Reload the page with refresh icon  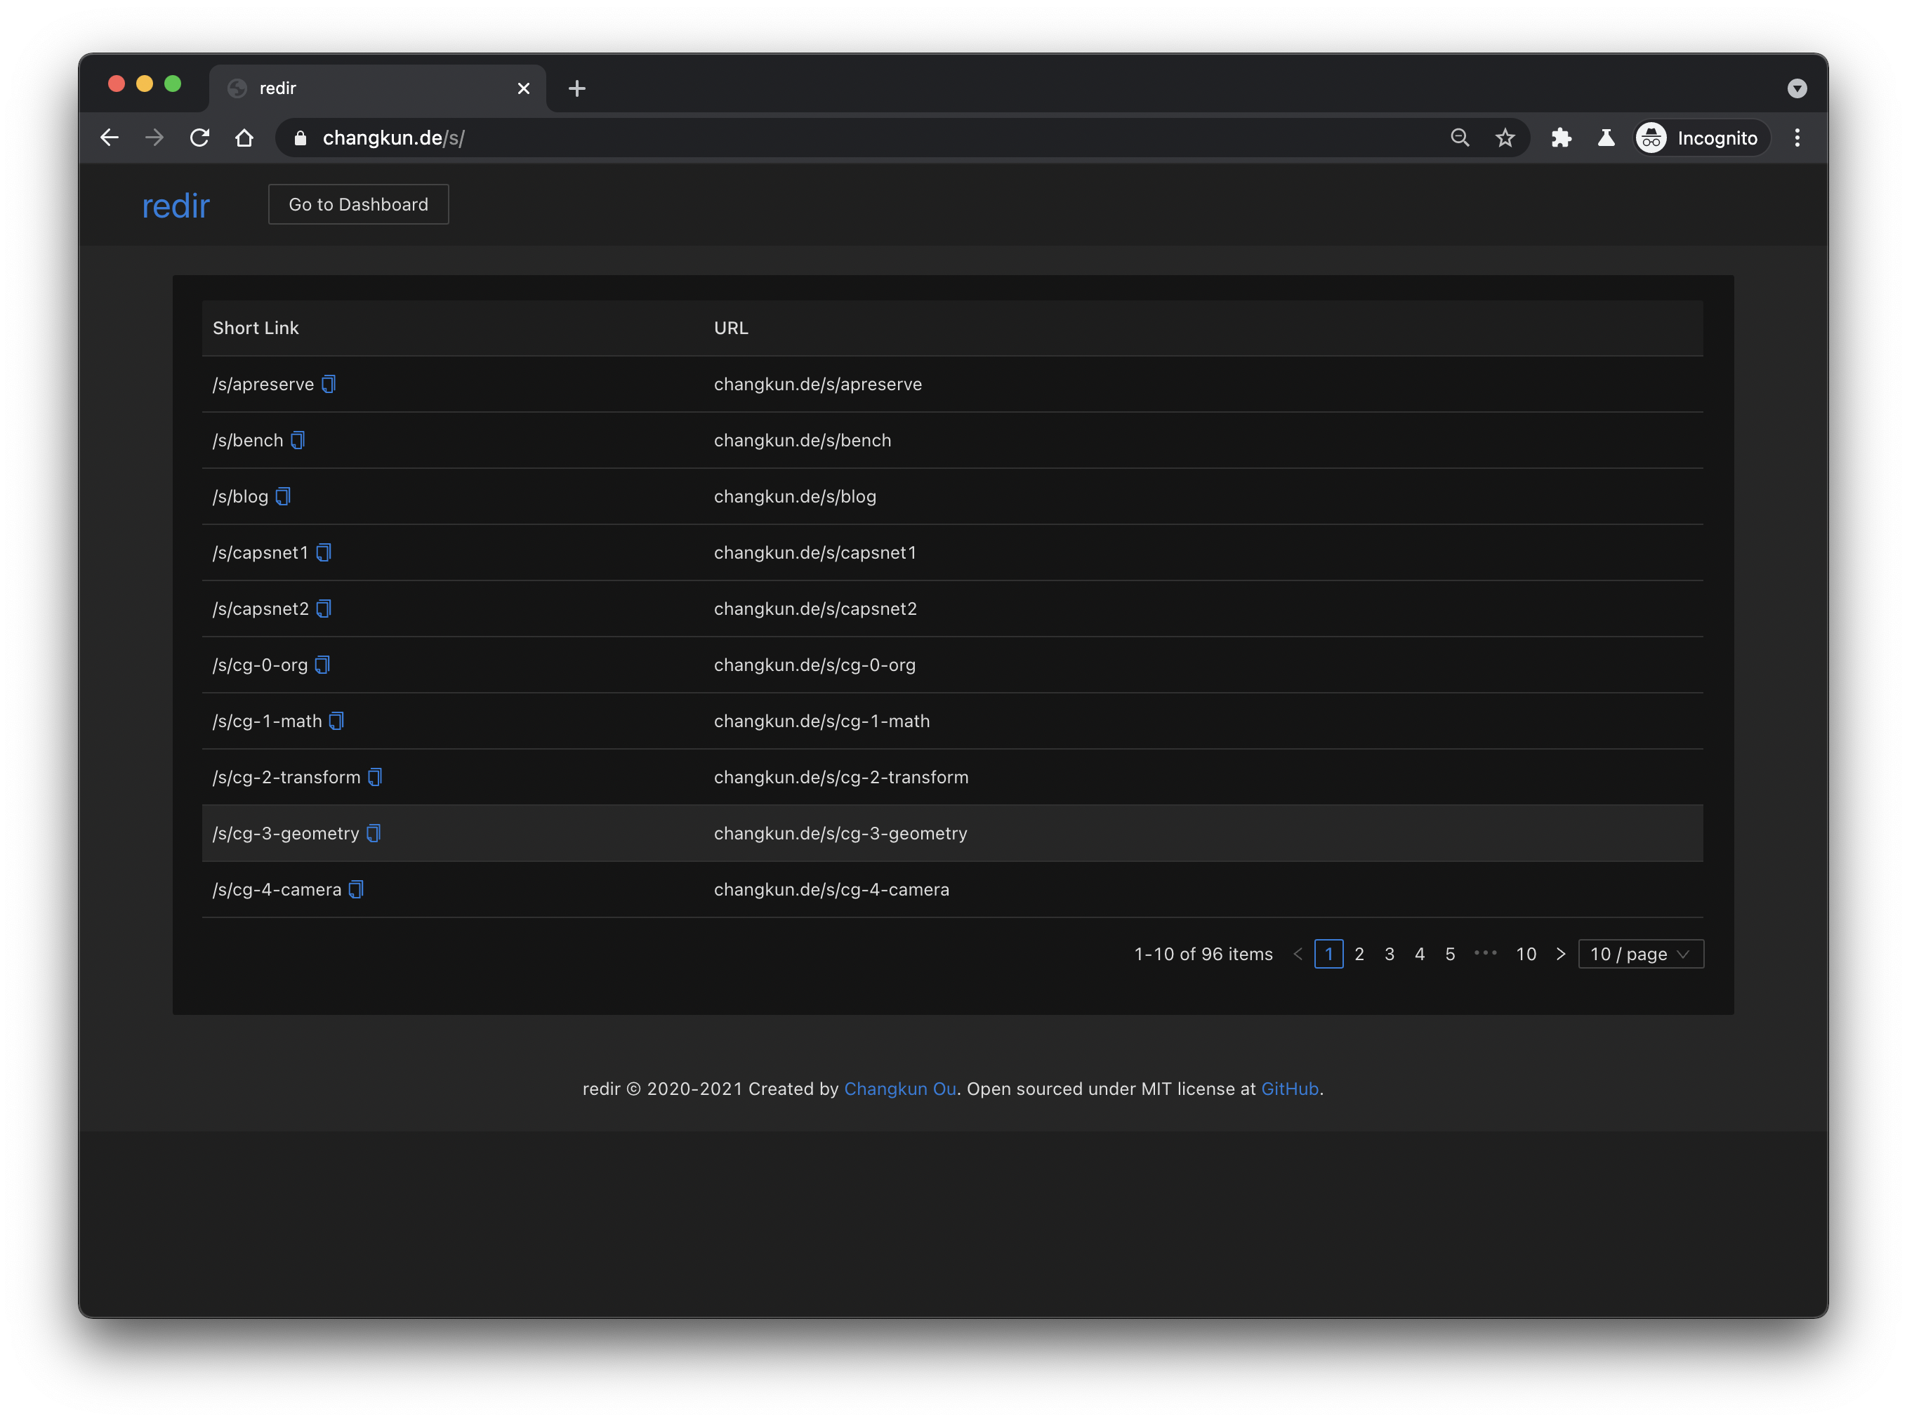199,138
